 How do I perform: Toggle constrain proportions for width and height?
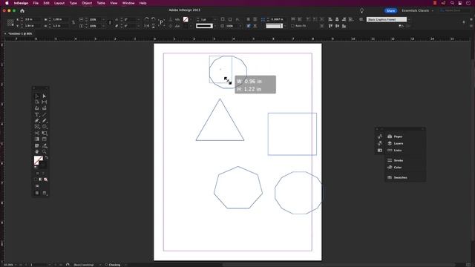pyautogui.click(x=73, y=22)
